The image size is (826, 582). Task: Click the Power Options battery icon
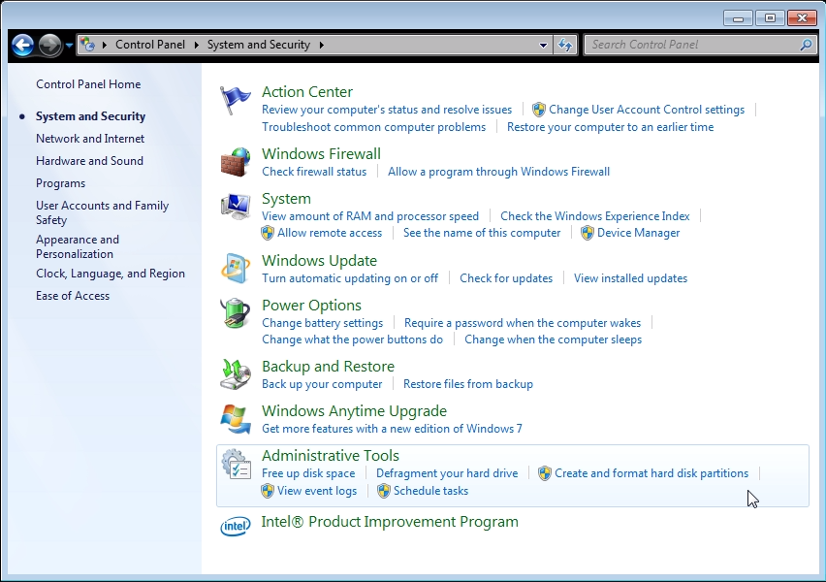pos(236,313)
